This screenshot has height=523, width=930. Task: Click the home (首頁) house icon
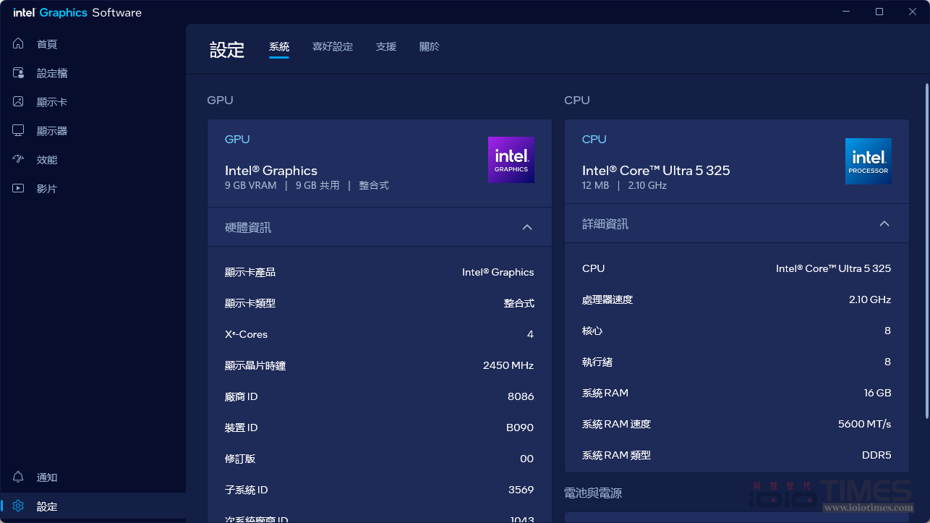coord(19,44)
